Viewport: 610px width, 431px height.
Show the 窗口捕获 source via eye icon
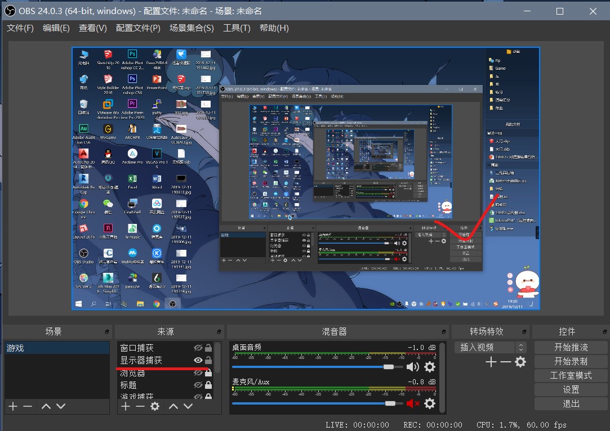point(198,348)
